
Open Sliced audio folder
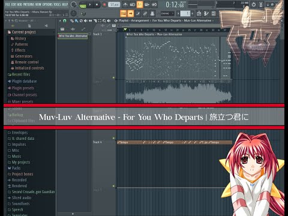(x=19, y=197)
